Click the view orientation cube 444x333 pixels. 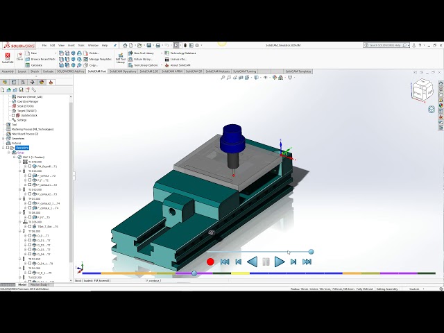click(x=422, y=89)
